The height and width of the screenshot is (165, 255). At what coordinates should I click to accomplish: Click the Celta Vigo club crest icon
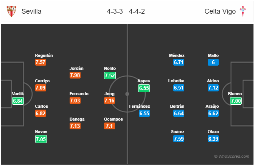click(243, 11)
